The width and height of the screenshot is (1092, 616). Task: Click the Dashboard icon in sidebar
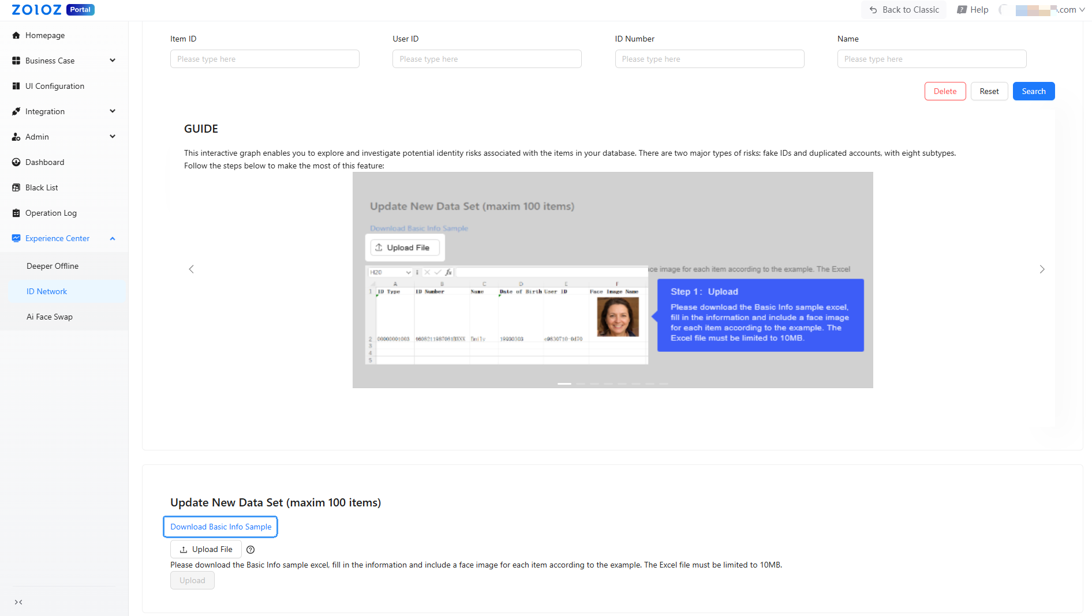16,162
